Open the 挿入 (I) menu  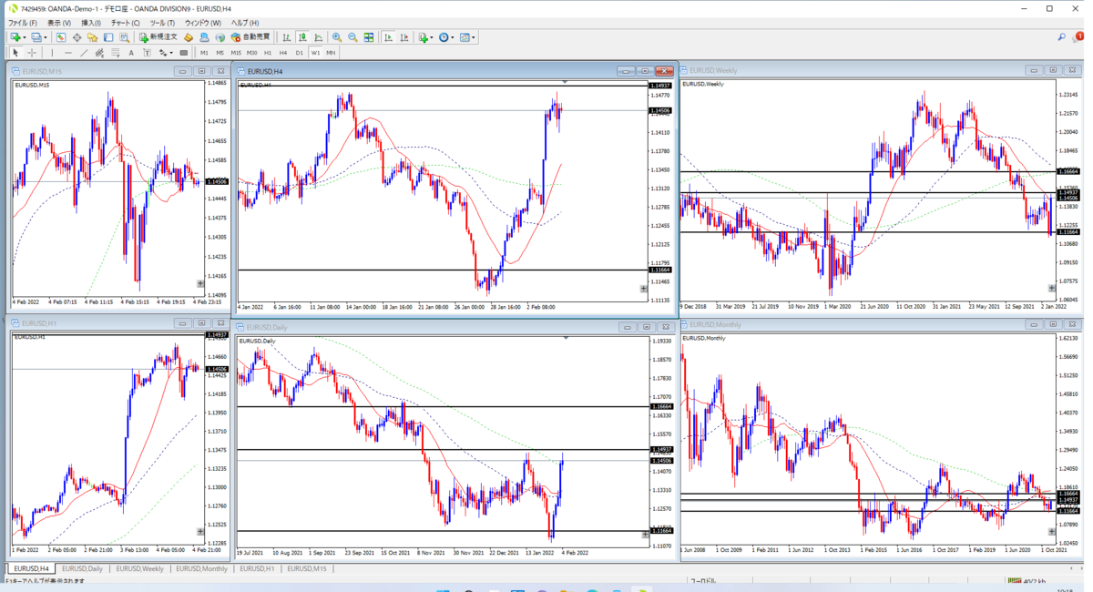point(91,23)
